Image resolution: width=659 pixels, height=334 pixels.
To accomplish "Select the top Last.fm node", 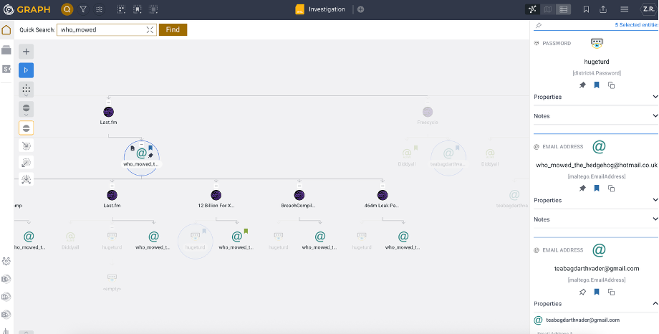I will tap(108, 112).
